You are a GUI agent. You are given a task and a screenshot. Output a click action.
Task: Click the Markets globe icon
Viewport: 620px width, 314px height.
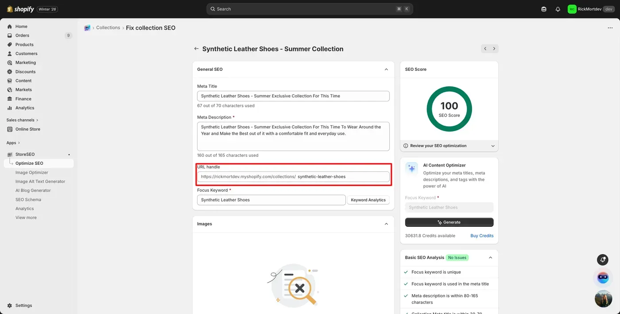pos(10,90)
